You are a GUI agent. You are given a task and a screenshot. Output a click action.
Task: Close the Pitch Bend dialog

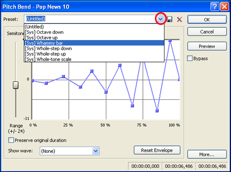[224, 7]
